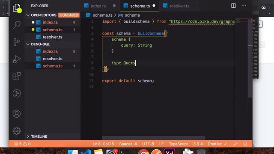
Task: Click the schema symbol breadcrumb
Action: pyautogui.click(x=132, y=15)
